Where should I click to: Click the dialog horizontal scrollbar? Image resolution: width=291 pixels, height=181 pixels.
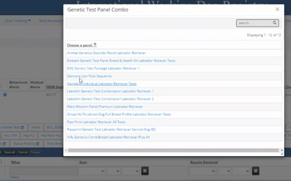173,151
